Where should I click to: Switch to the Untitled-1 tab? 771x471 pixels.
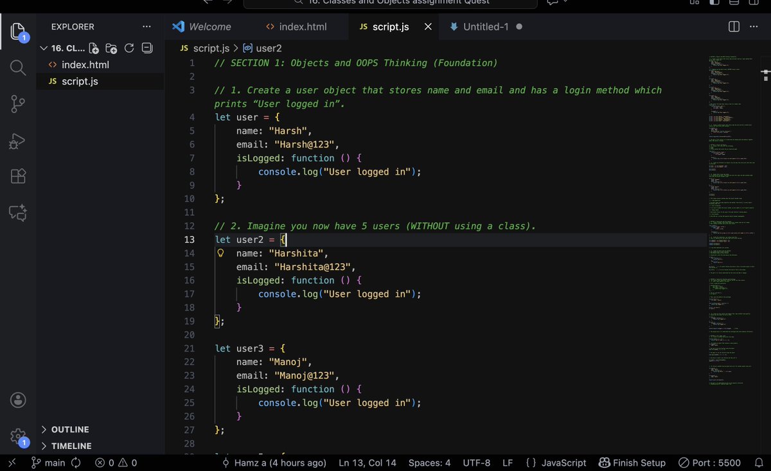486,26
